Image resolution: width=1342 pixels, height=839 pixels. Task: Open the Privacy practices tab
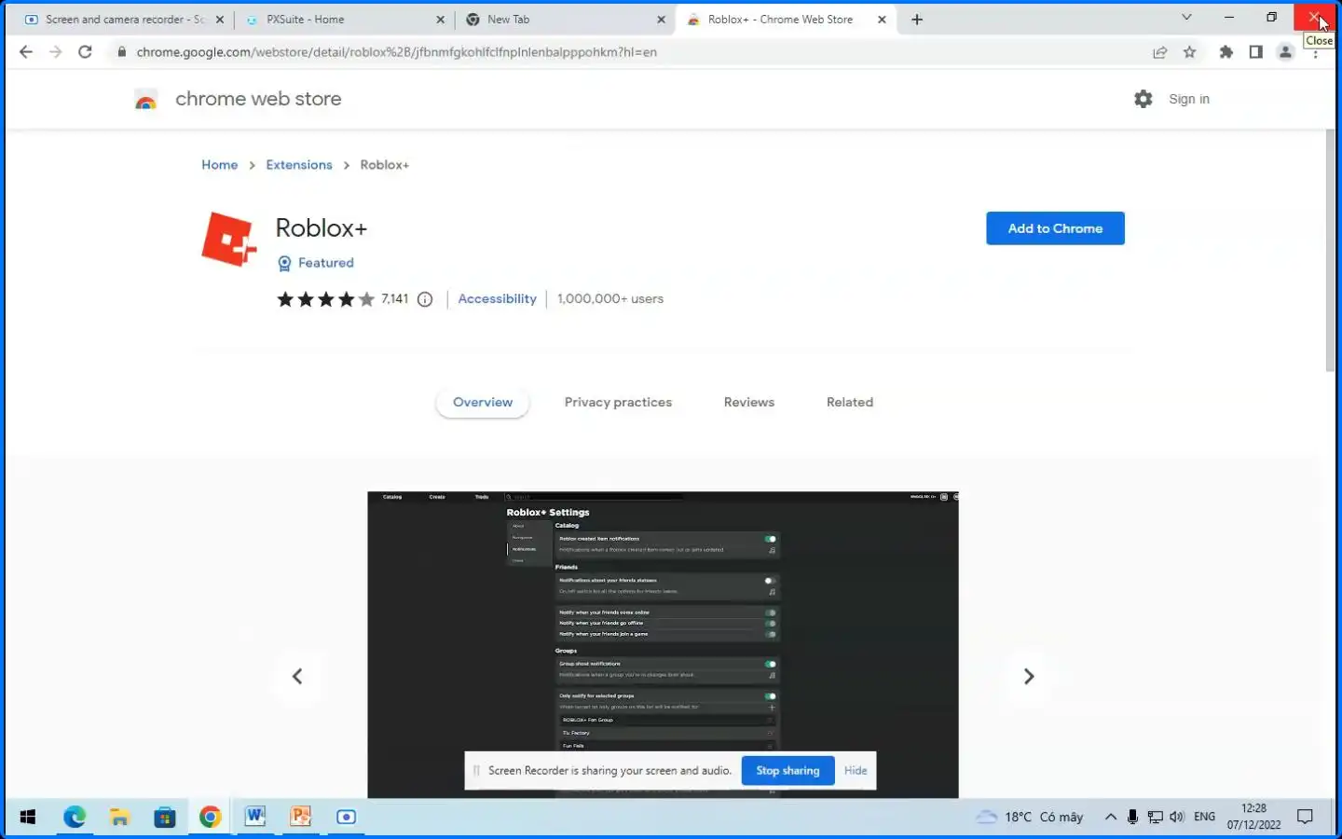click(x=618, y=403)
